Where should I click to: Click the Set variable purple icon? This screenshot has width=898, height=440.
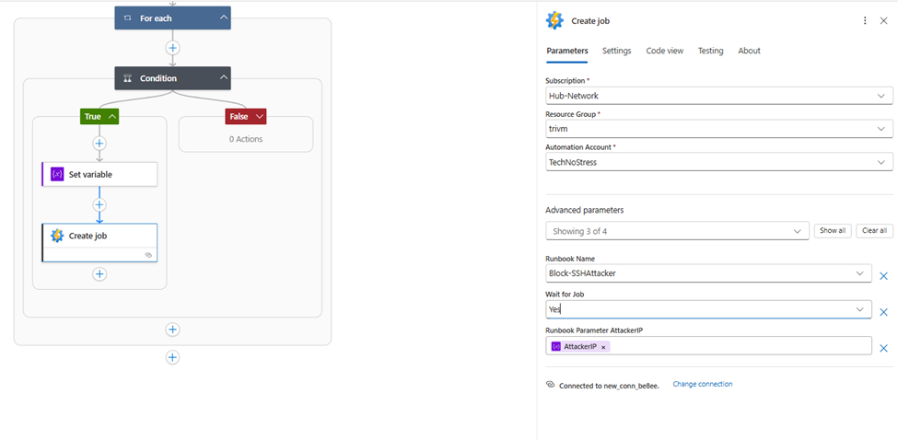pos(57,175)
